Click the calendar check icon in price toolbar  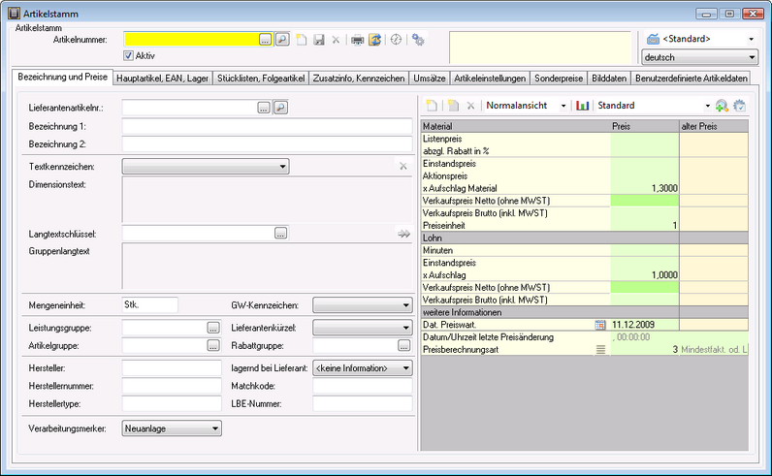739,105
